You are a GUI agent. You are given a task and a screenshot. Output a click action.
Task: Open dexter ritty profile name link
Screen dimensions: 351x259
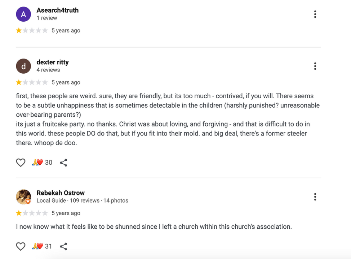pos(52,62)
